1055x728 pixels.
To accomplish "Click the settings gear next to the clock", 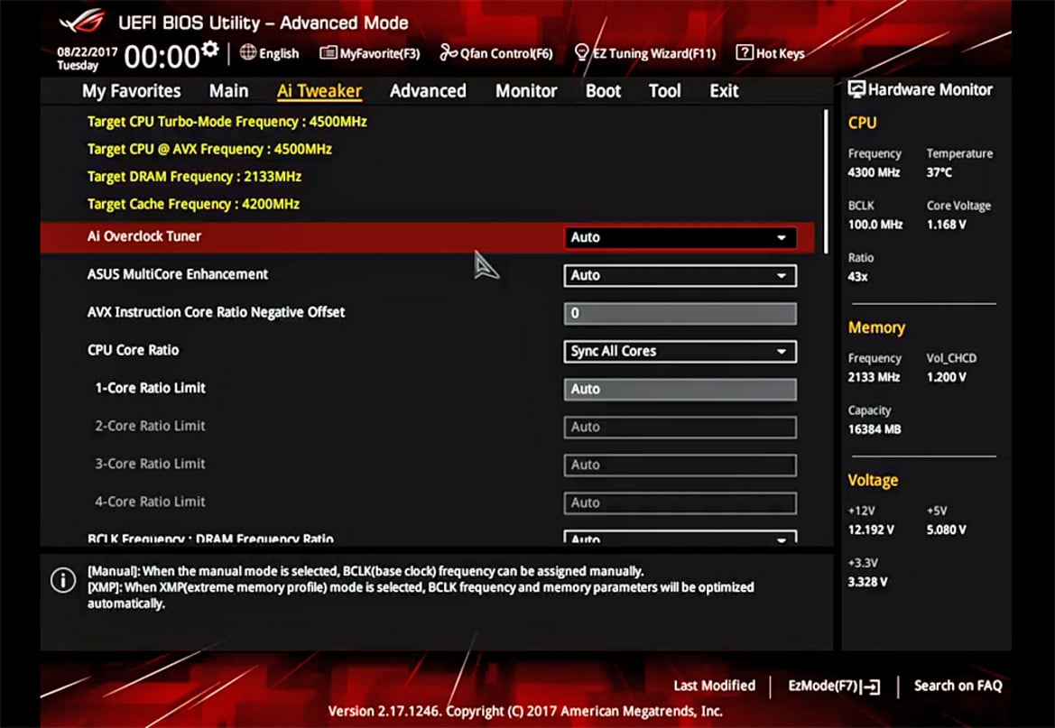I will pos(210,49).
